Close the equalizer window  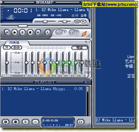(x=89, y=42)
